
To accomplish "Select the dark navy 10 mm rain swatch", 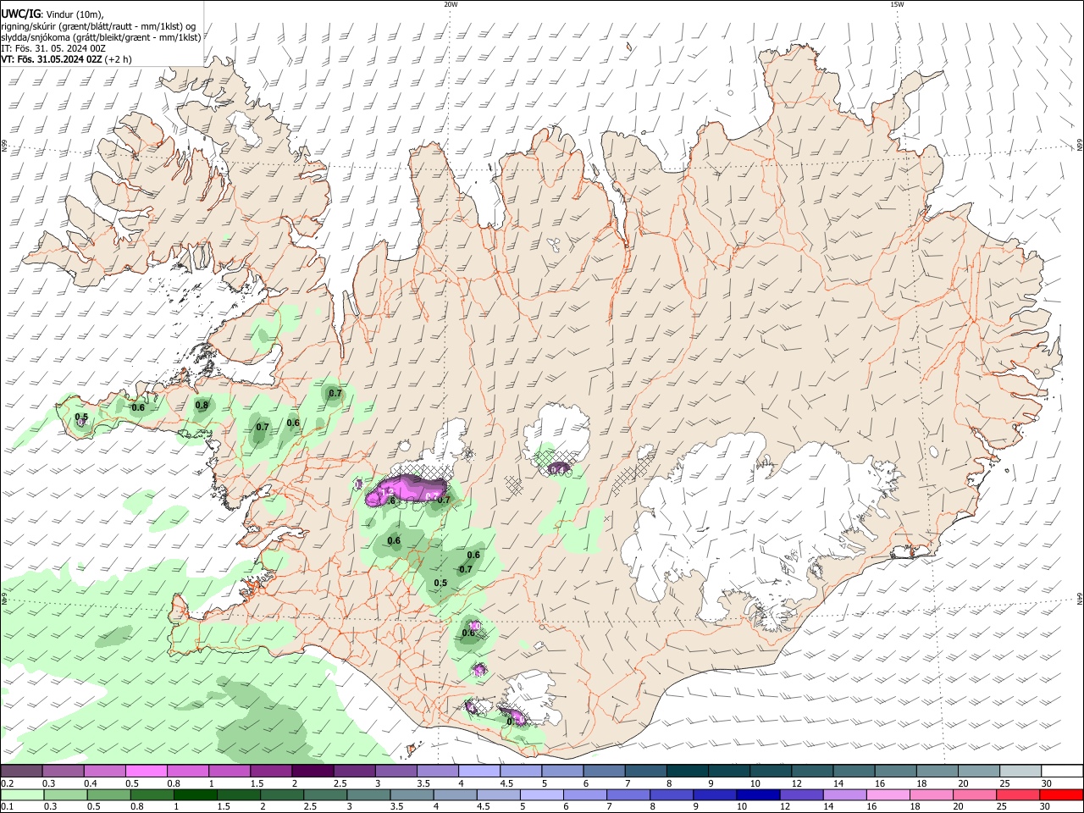I will (757, 794).
